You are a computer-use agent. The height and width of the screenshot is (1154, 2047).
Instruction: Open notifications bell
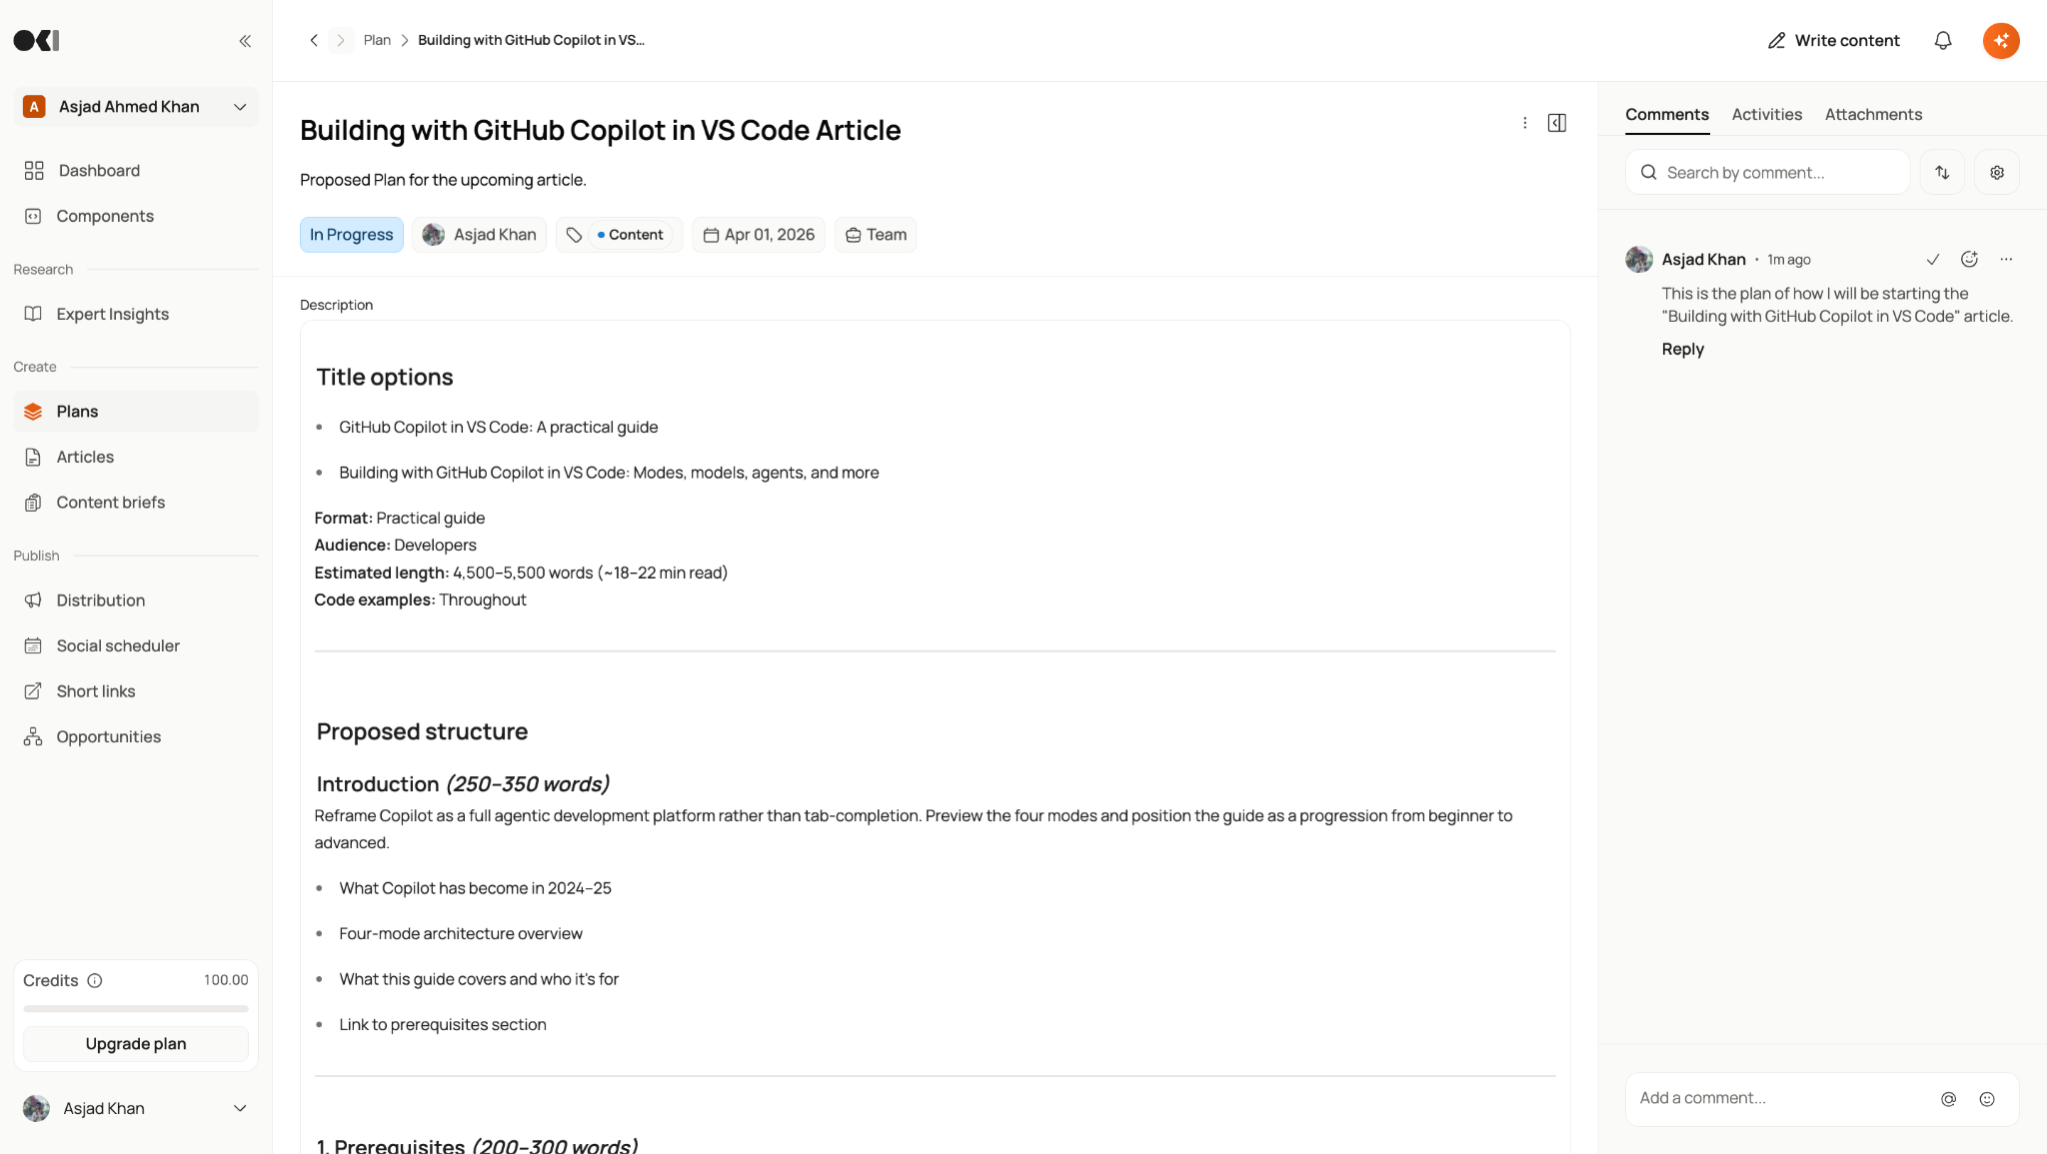tap(1943, 41)
